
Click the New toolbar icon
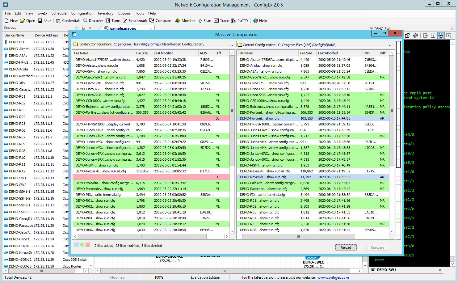point(6,21)
